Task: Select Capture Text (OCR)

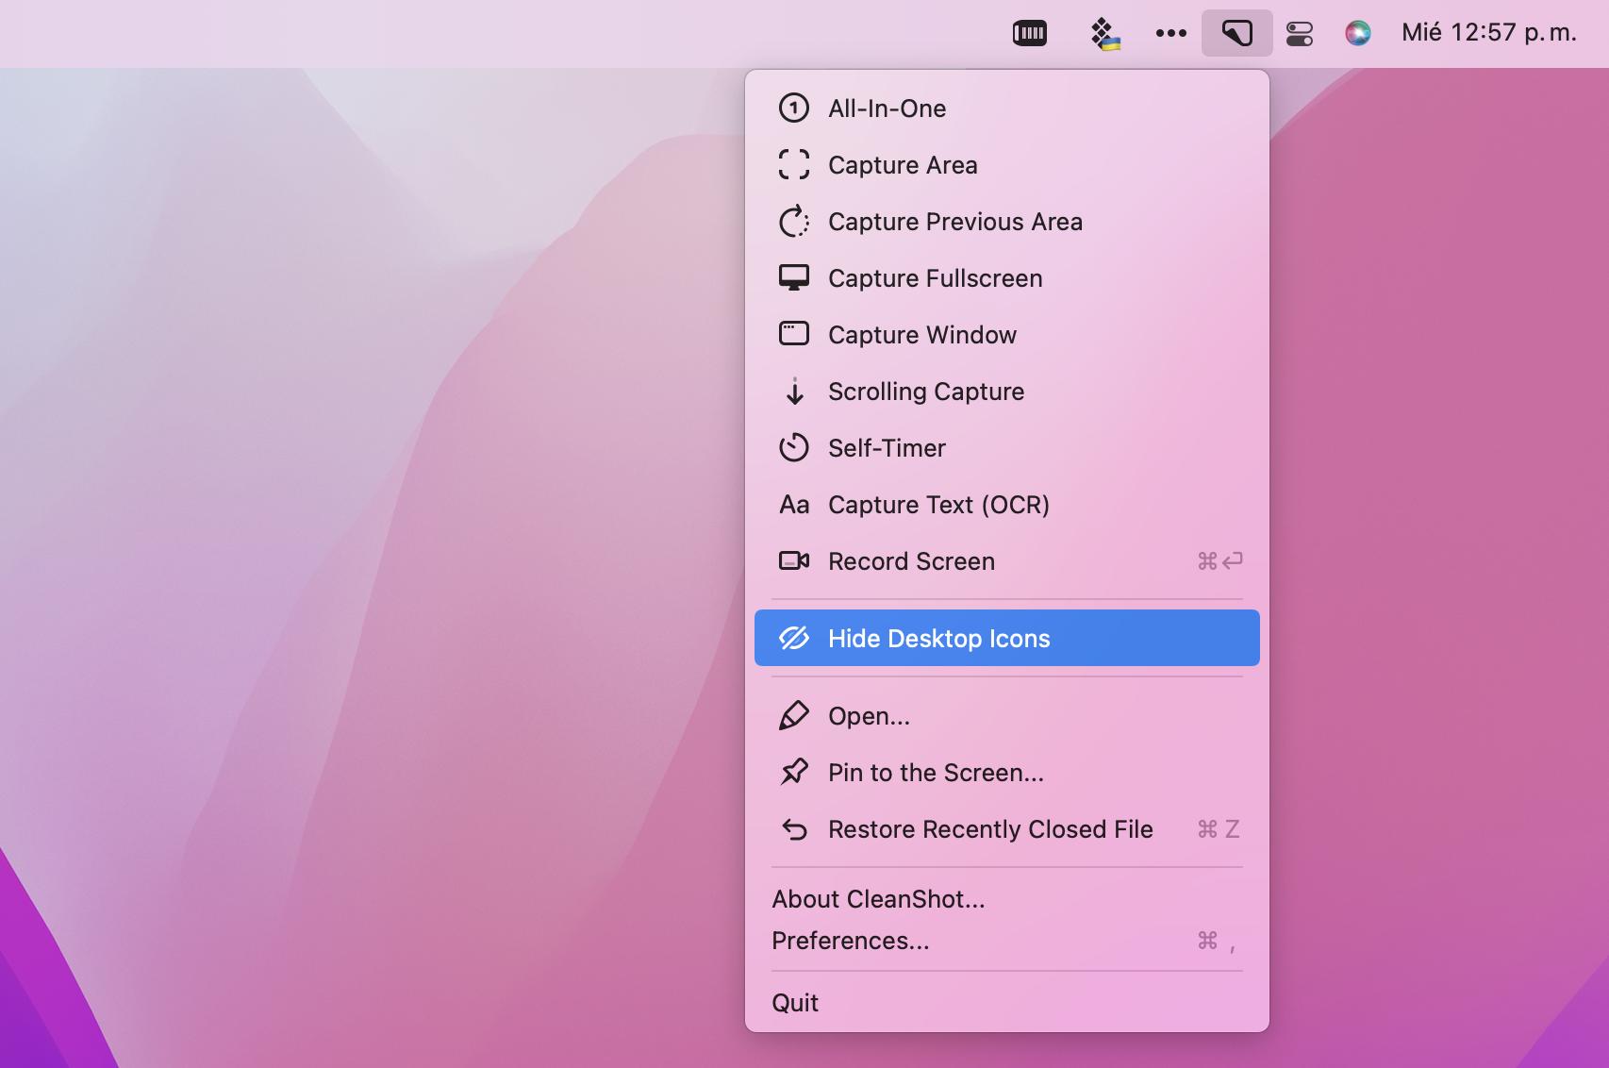Action: point(938,505)
